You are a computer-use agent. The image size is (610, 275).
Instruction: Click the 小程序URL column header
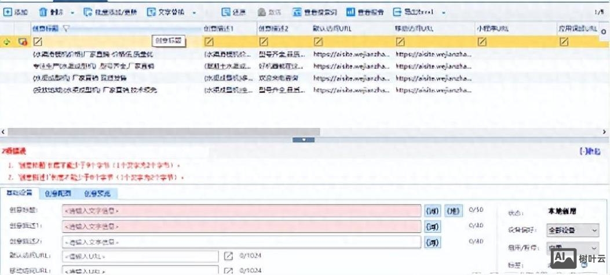pyautogui.click(x=492, y=28)
